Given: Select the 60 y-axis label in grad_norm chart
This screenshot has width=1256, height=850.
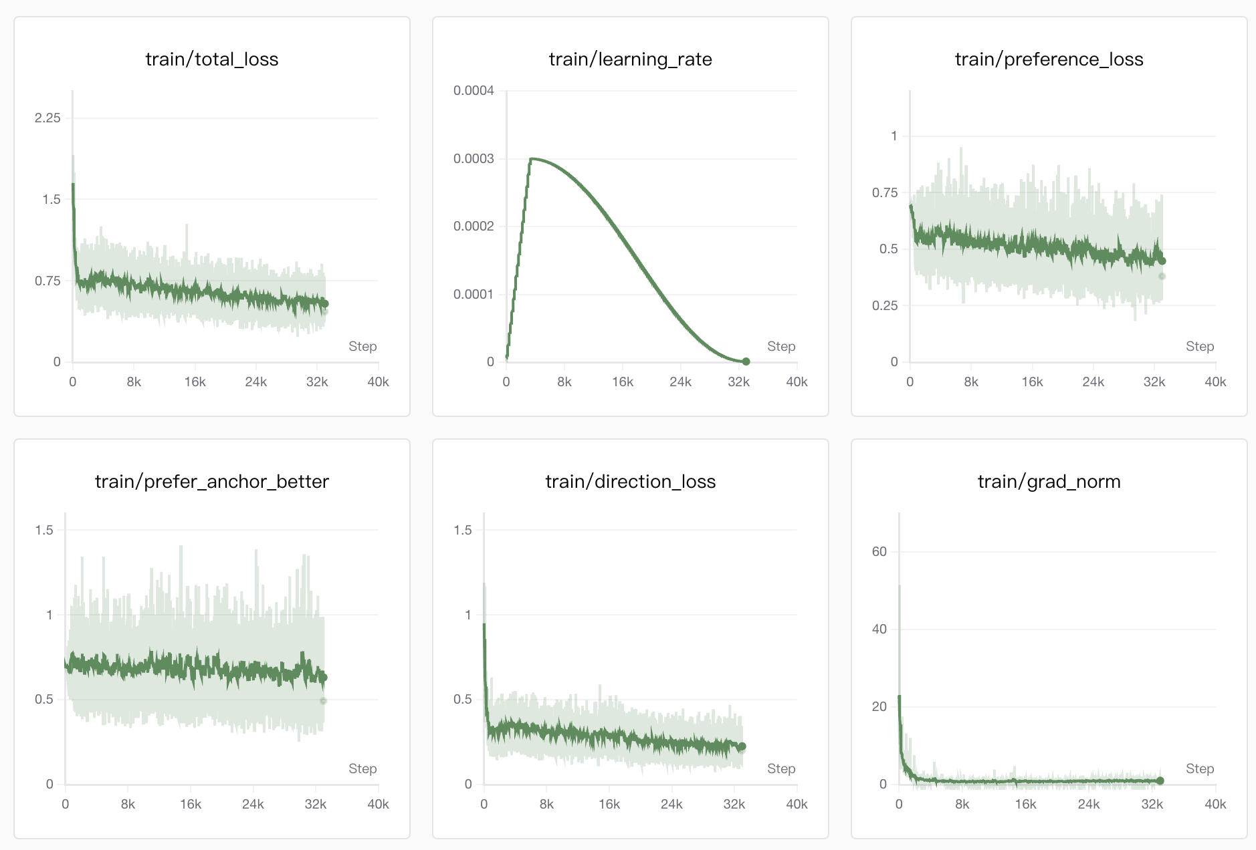Looking at the screenshot, I should (879, 551).
